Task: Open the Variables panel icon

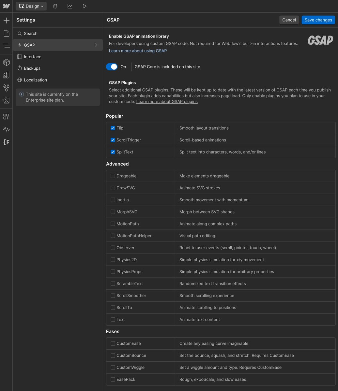Action: [6, 75]
